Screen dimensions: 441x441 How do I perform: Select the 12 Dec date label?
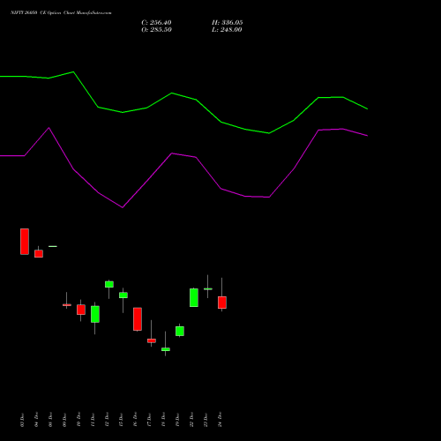coord(107,420)
